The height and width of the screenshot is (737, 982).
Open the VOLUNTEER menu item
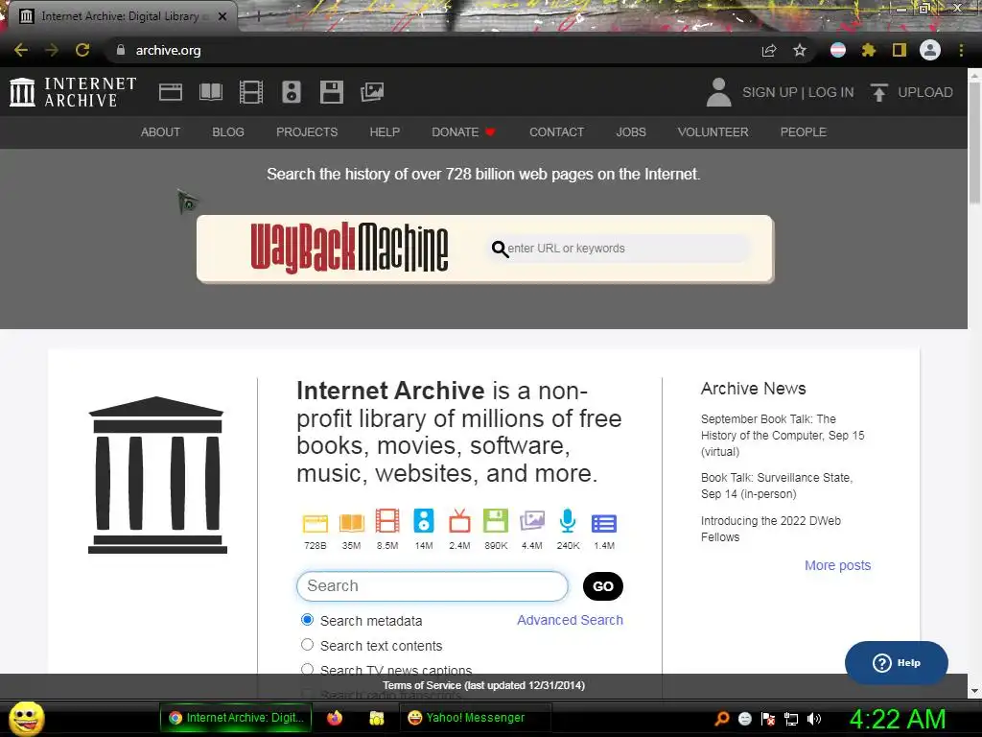point(713,132)
